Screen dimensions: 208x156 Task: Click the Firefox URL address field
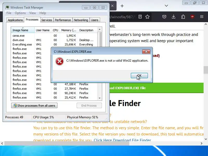click(123, 17)
